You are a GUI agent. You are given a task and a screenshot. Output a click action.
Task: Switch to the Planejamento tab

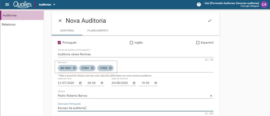click(x=98, y=31)
